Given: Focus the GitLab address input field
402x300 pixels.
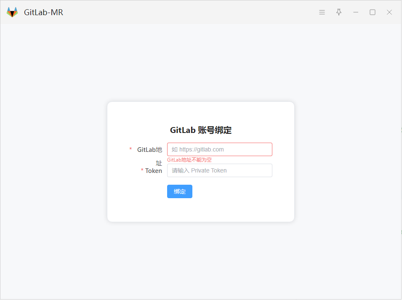Looking at the screenshot, I should (x=220, y=149).
